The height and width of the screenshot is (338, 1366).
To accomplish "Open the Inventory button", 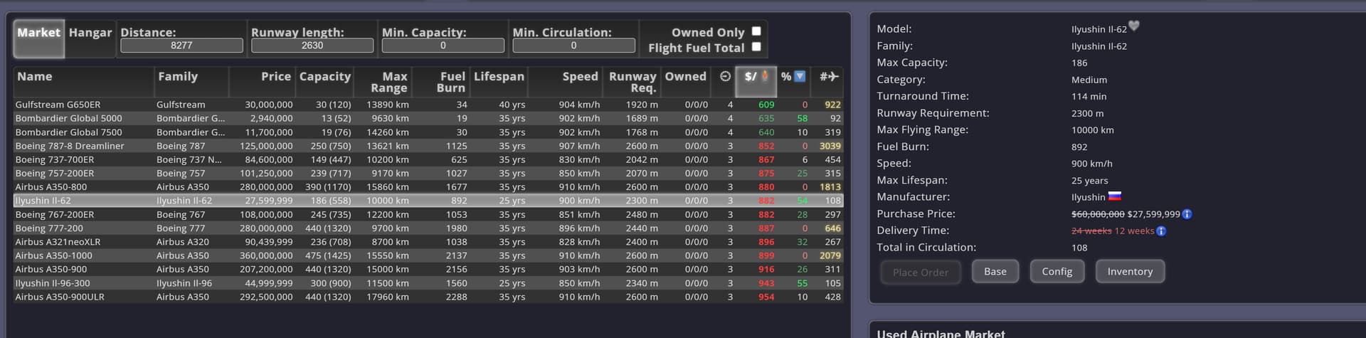I will point(1130,271).
